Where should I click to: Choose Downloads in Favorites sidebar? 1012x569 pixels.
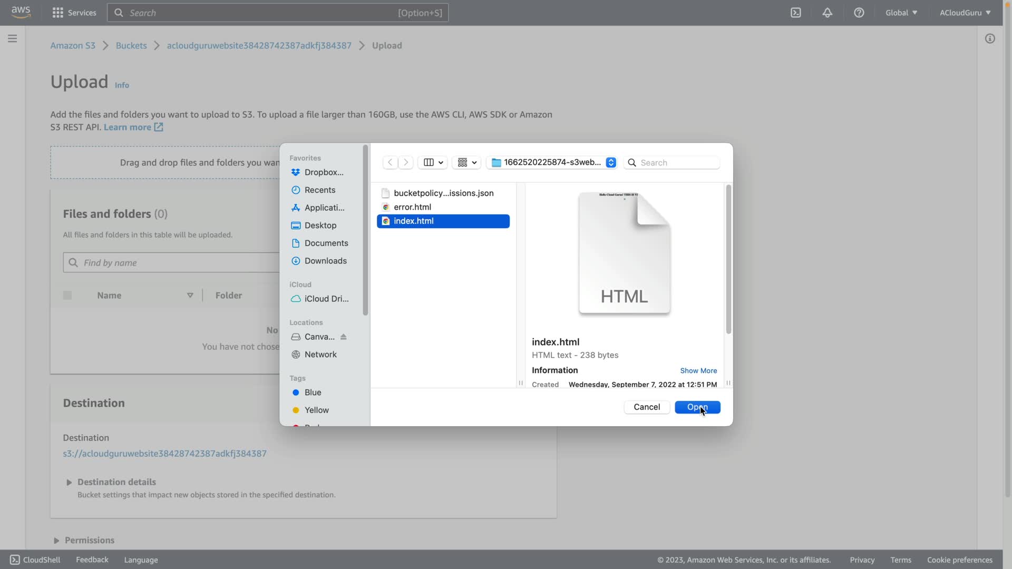point(325,261)
